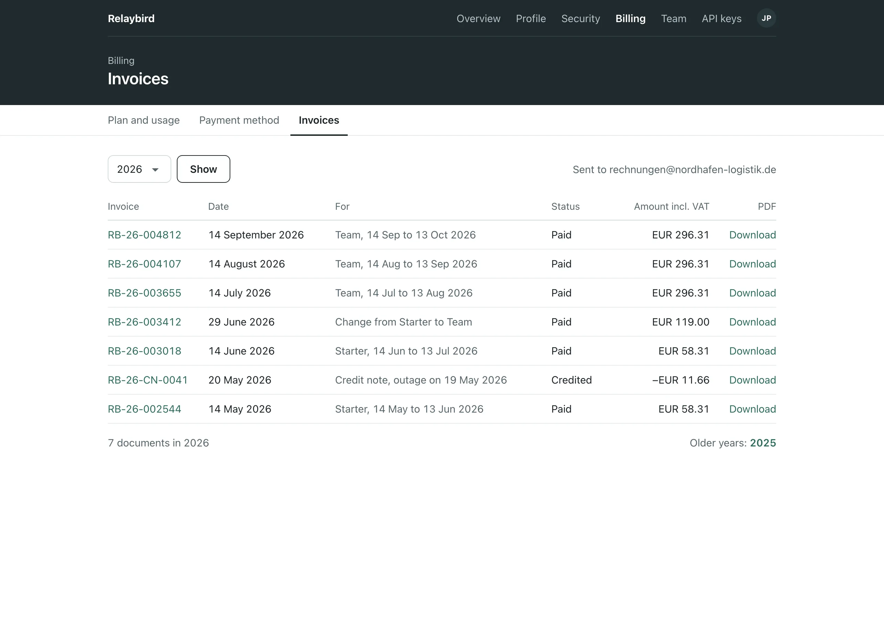The height and width of the screenshot is (622, 884).
Task: Open invoice RB-26-004812
Action: (x=144, y=235)
